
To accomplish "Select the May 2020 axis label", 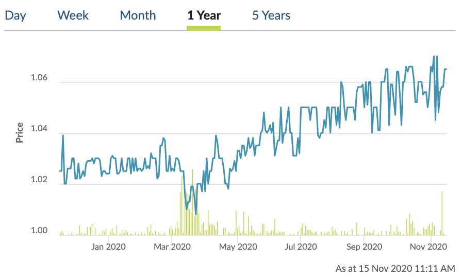I will tap(237, 247).
